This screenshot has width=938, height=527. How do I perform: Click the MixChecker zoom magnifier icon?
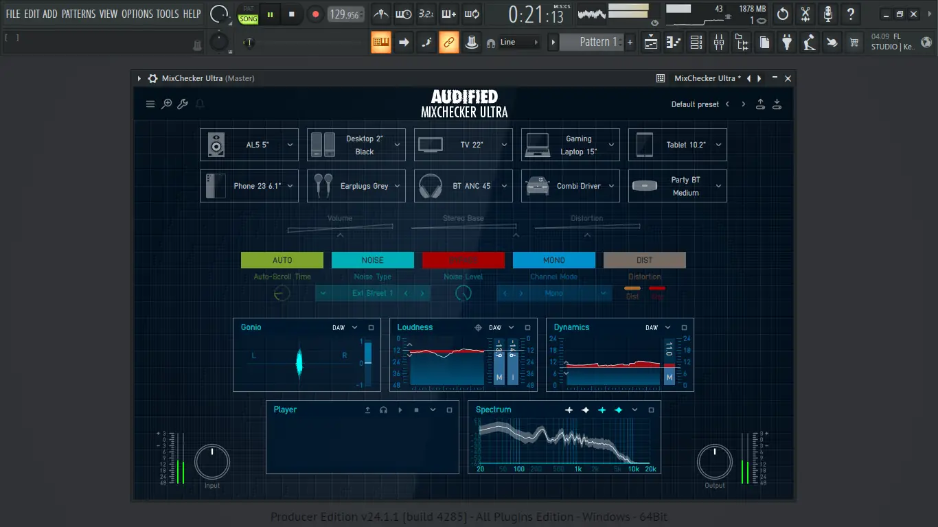166,104
